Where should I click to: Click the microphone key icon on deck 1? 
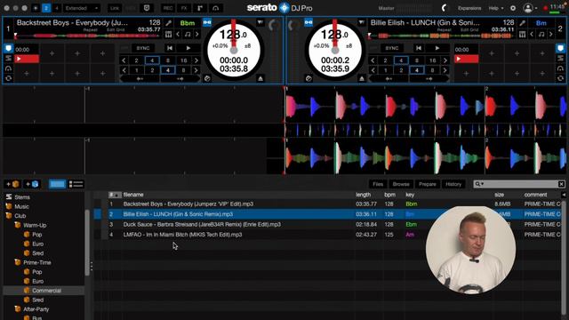pos(168,23)
